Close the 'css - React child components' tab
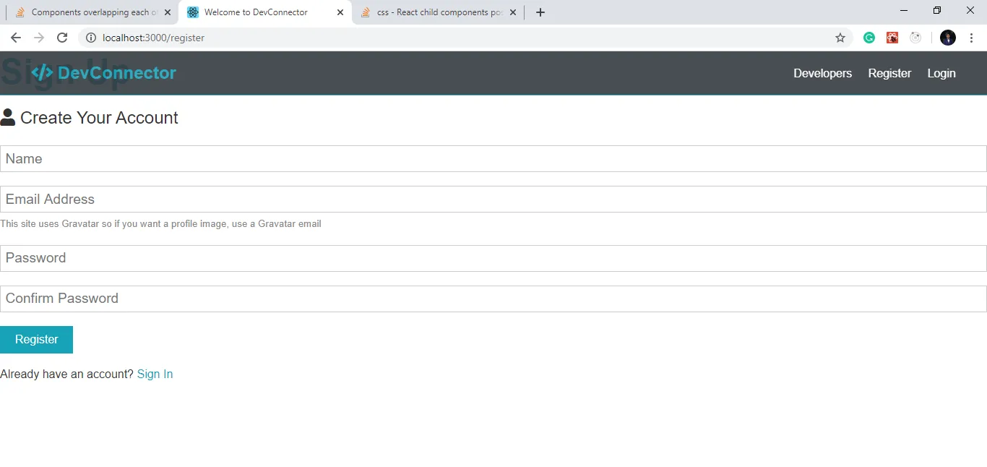 tap(512, 12)
